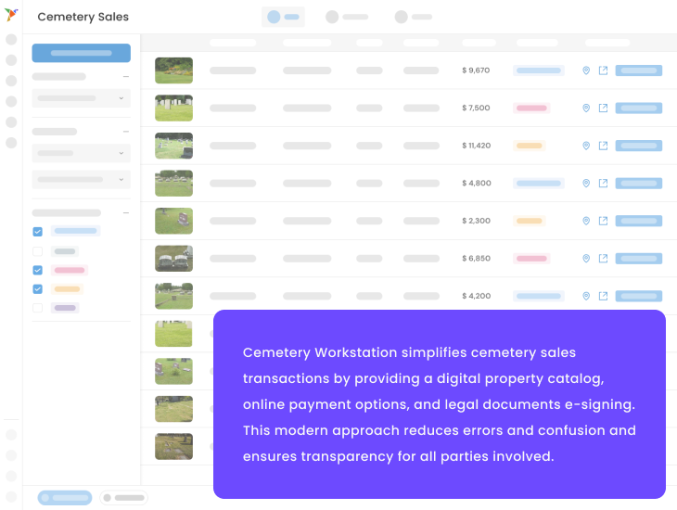
Task: Click the blue action button in $4,200 row
Action: click(x=639, y=296)
